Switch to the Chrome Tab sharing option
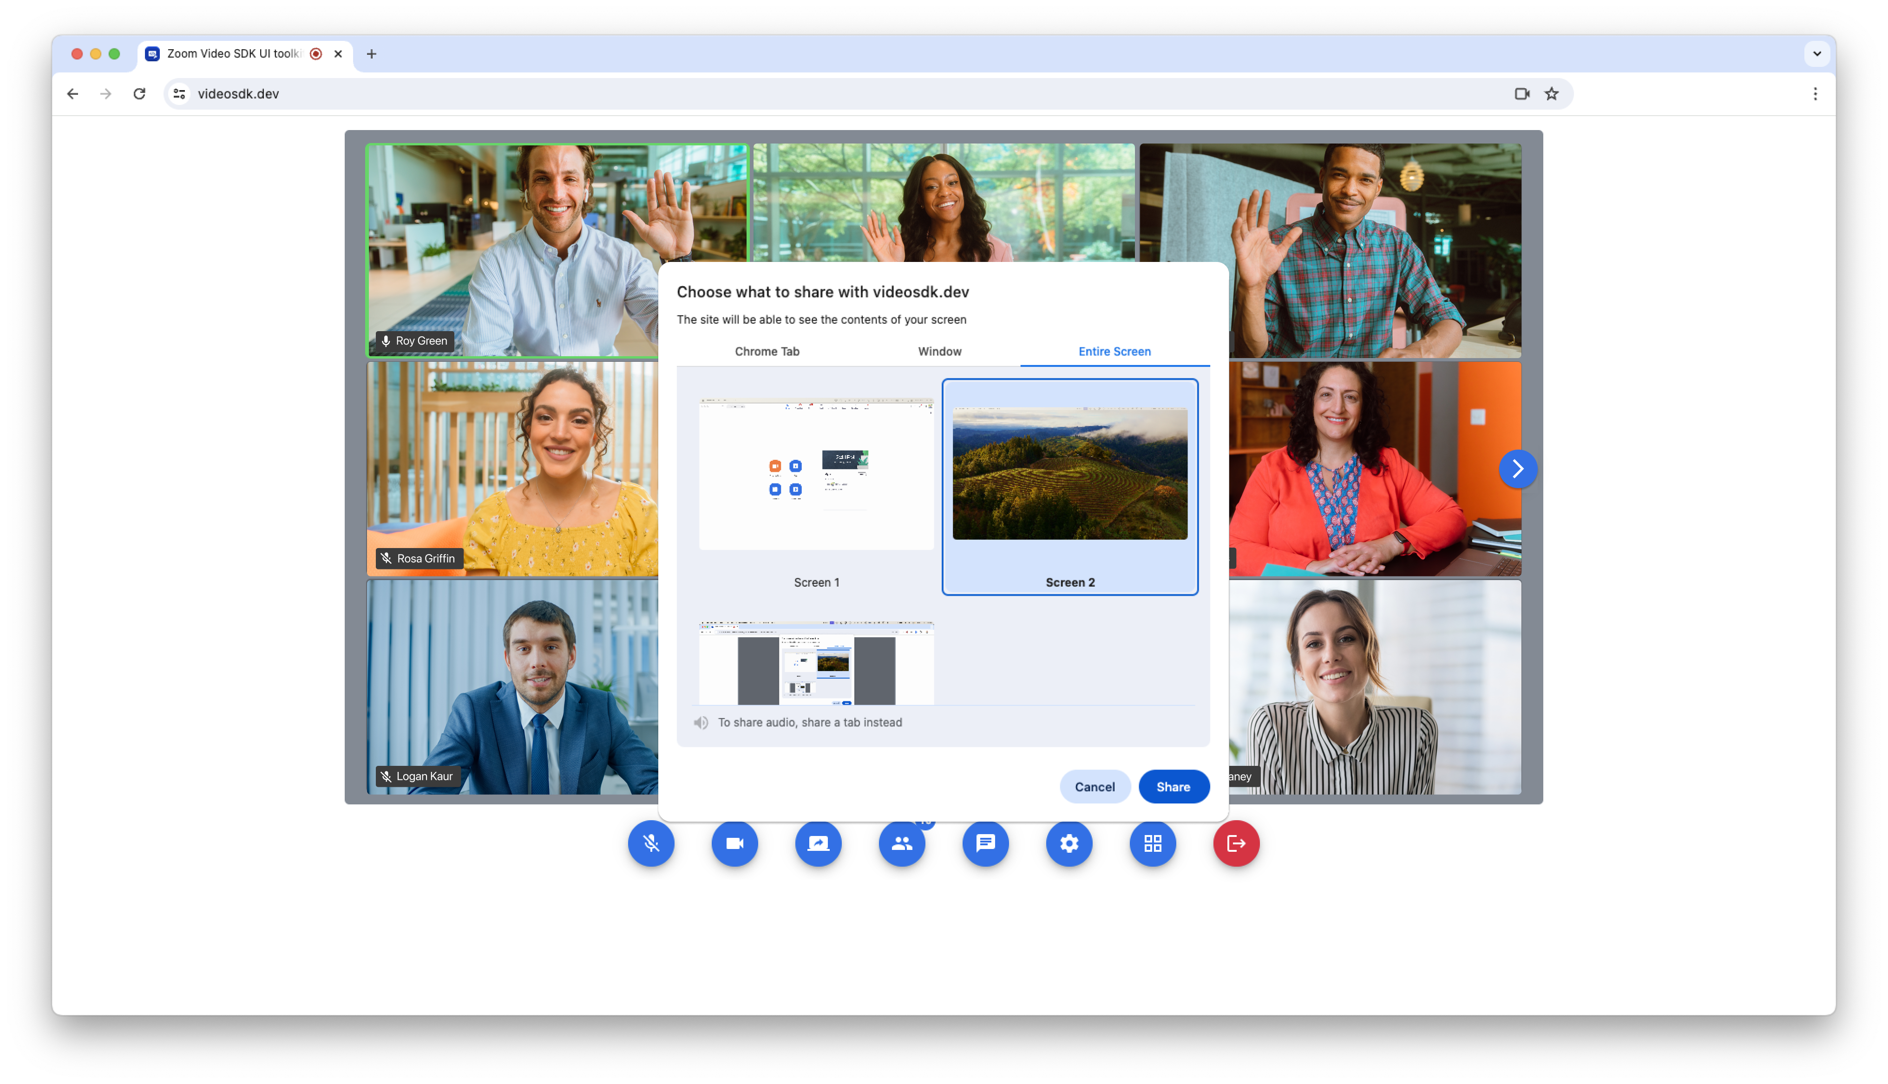Viewport: 1888px width, 1084px height. pyautogui.click(x=767, y=352)
